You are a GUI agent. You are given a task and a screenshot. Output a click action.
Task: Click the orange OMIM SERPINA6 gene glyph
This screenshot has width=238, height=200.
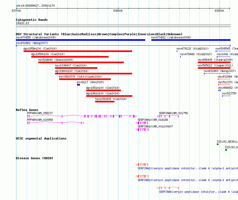pos(168,188)
